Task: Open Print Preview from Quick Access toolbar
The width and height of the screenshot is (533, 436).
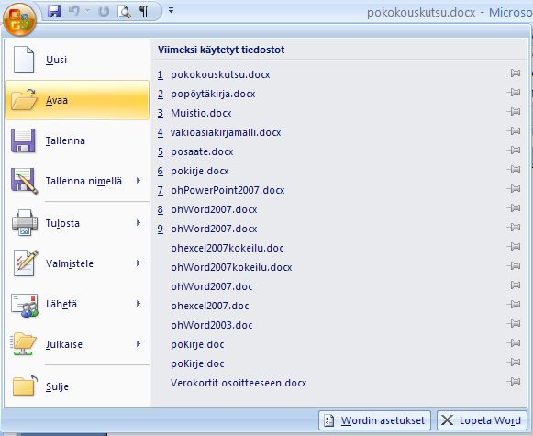Action: tap(124, 11)
